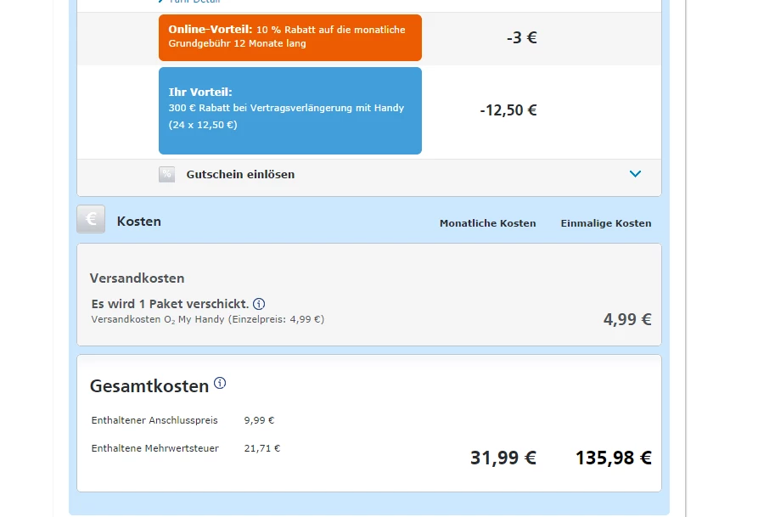The image size is (775, 517).
Task: Click the -3 € discount amount
Action: 521,37
